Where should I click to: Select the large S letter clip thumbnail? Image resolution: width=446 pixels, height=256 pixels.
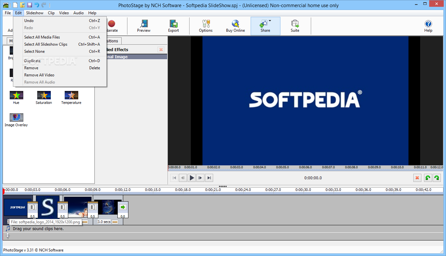point(48,206)
